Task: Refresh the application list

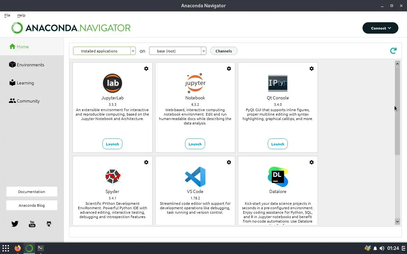Action: coord(393,51)
